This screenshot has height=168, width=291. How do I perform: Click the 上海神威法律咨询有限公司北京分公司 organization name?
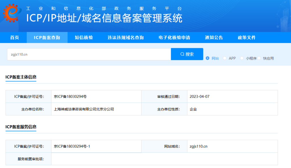click(x=84, y=109)
